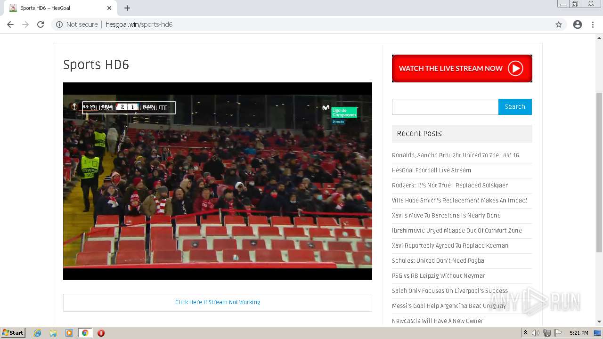Bookmark this page with the star
The width and height of the screenshot is (603, 339).
tap(559, 24)
